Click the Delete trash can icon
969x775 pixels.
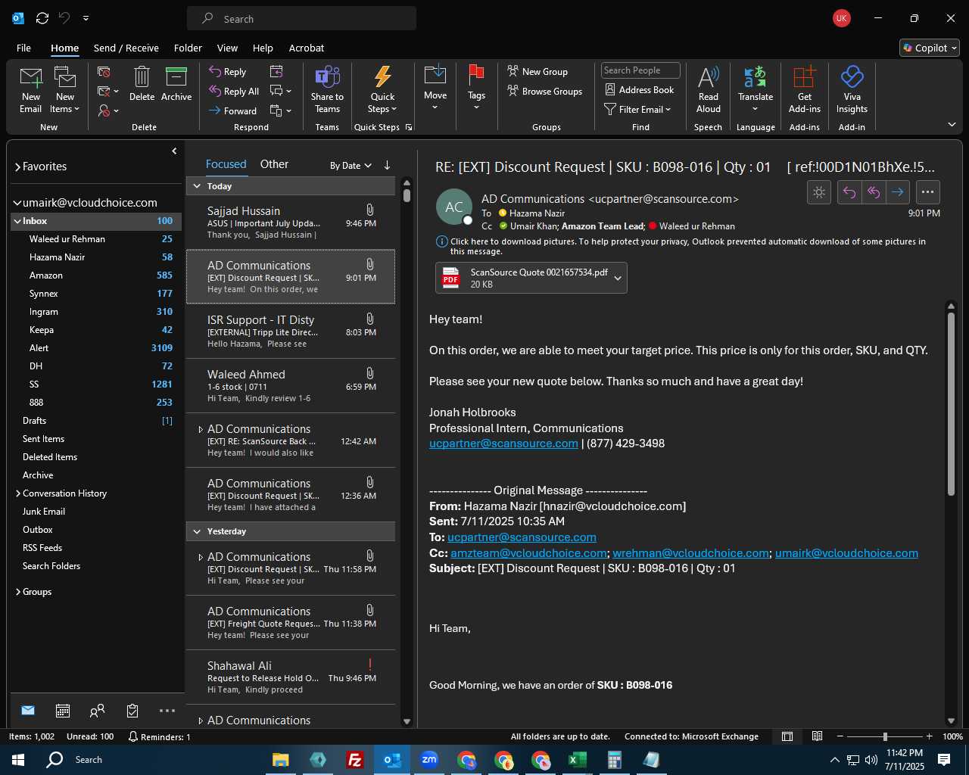point(142,77)
